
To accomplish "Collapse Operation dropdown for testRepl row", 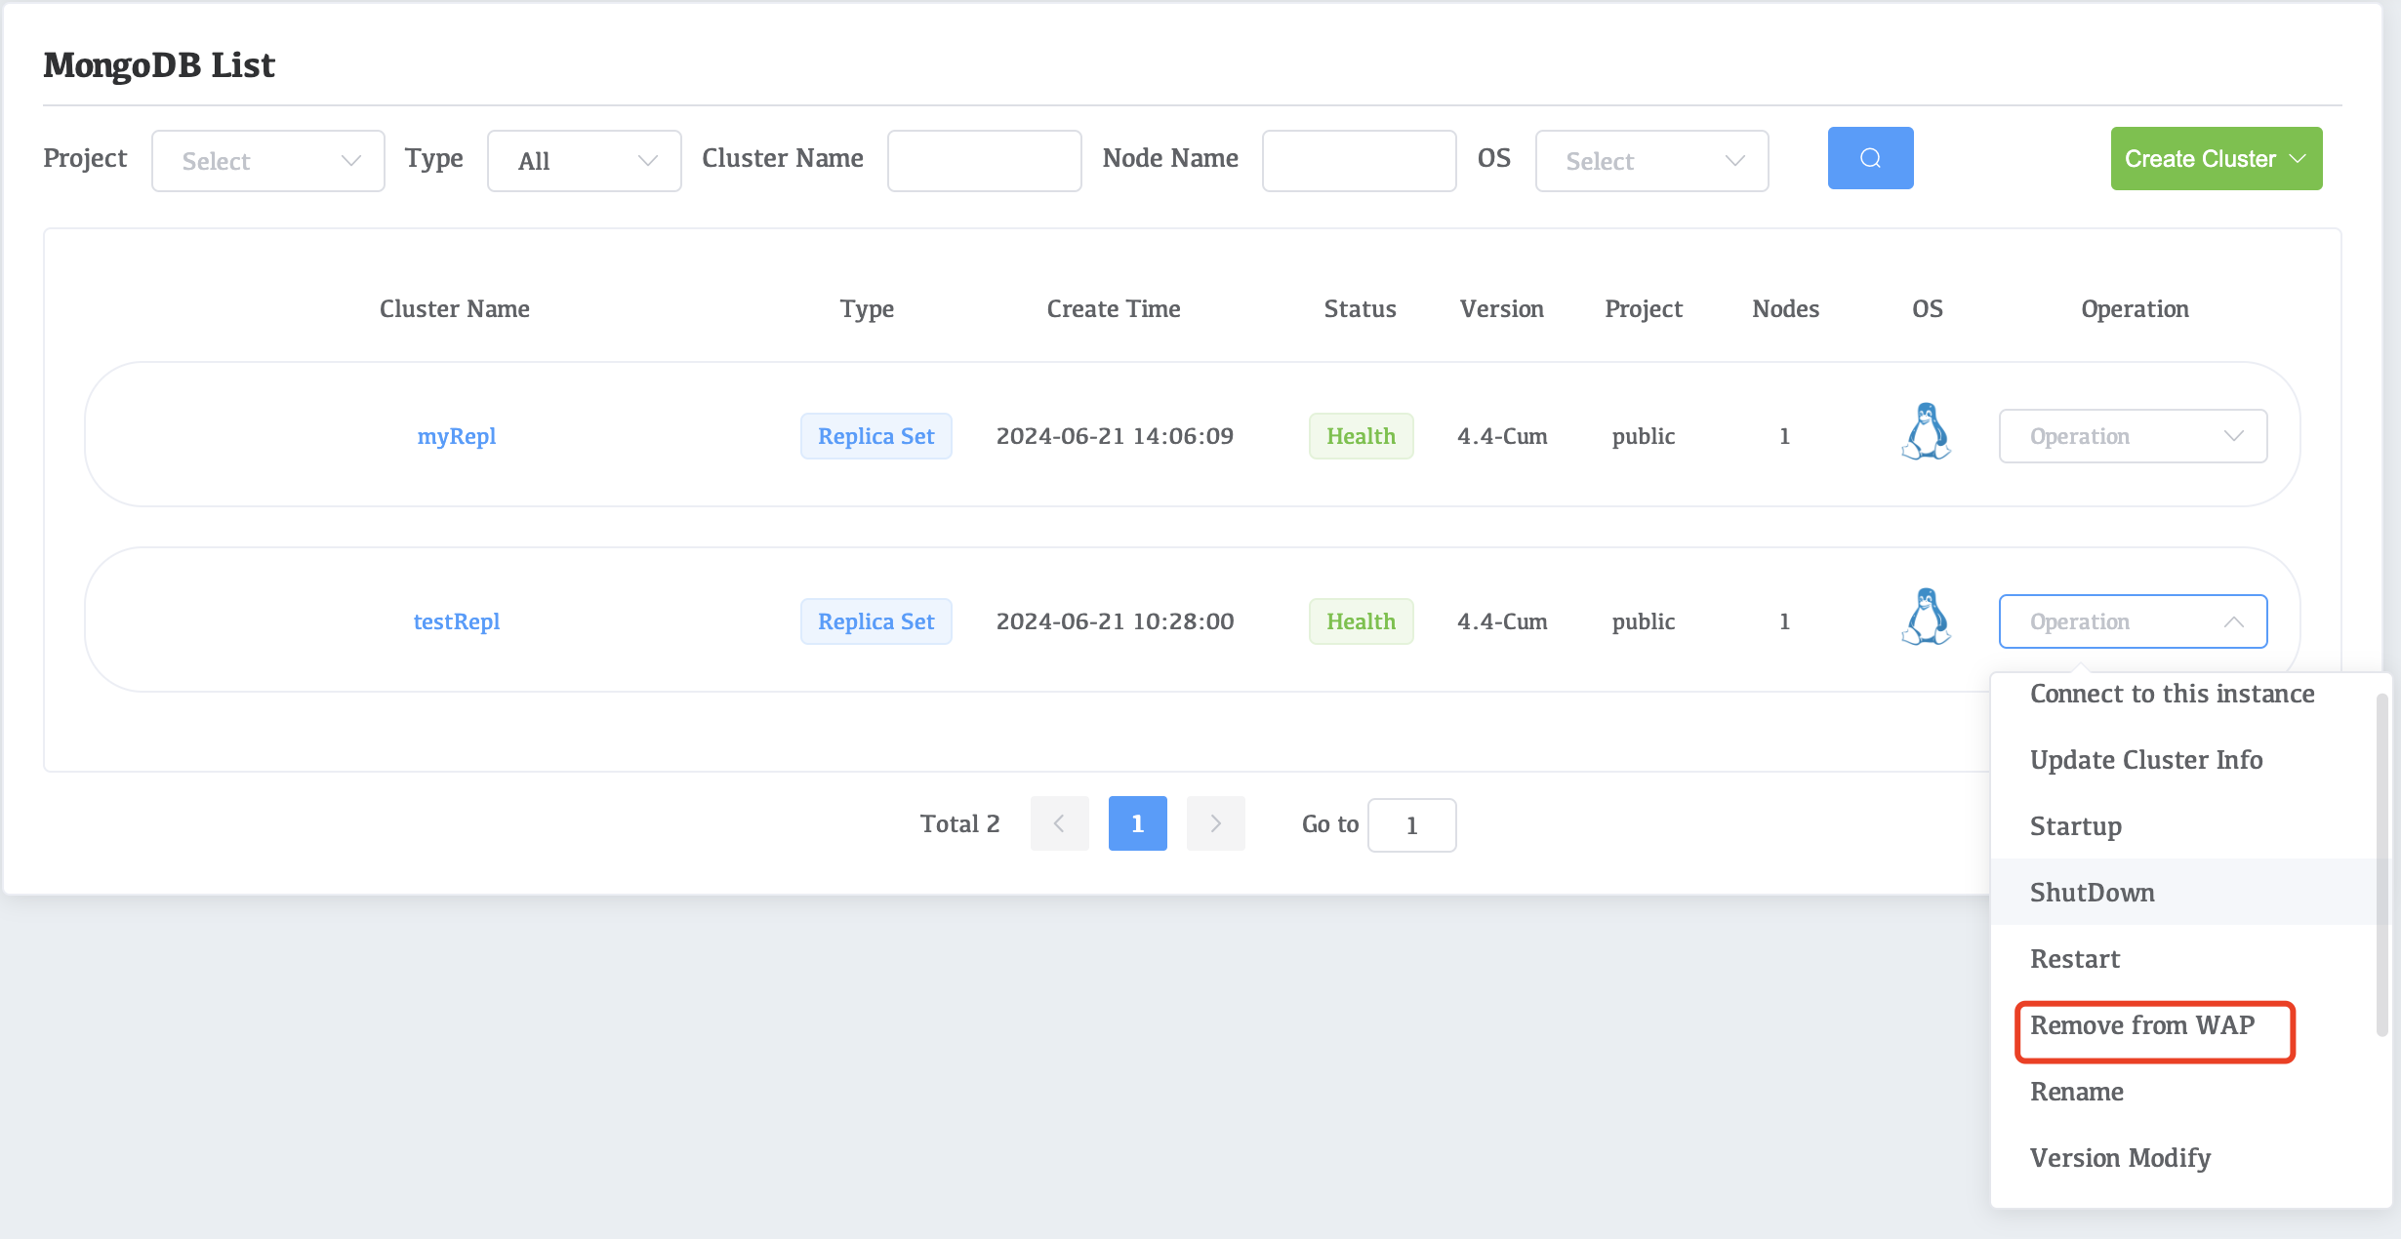I will 2133,621.
